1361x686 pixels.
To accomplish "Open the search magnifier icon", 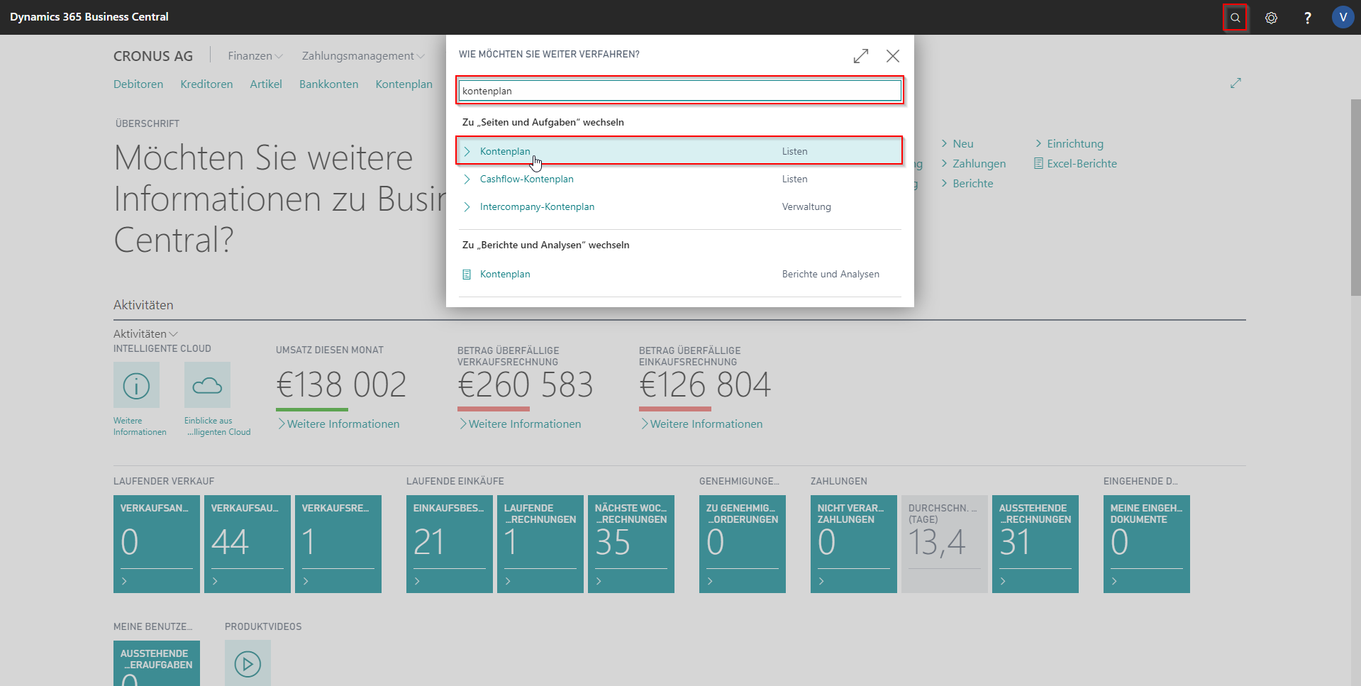I will click(x=1235, y=18).
